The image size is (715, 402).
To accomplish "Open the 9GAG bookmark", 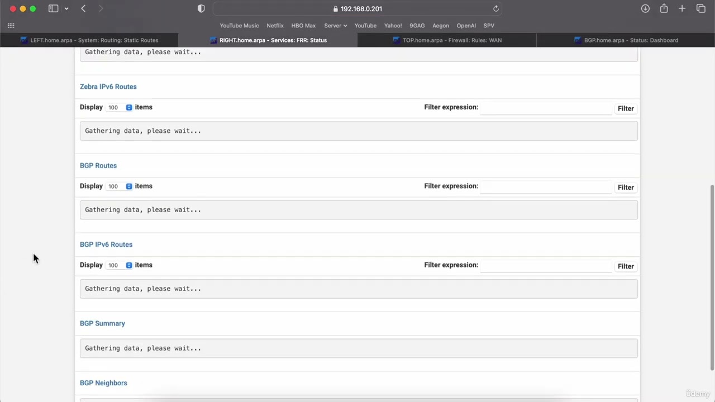I will 417,26.
